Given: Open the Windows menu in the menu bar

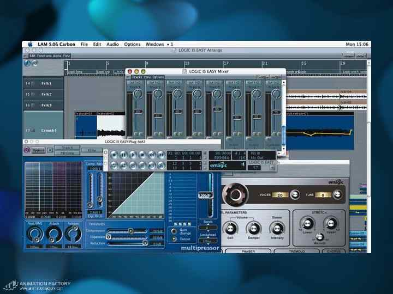Looking at the screenshot, I should pos(154,44).
